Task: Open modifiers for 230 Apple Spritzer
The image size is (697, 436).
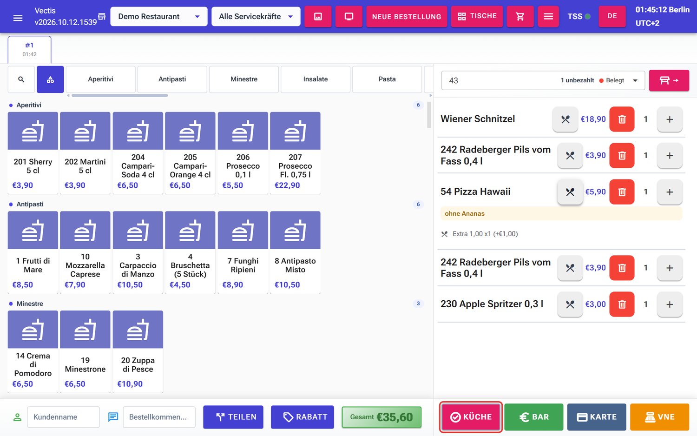Action: (x=570, y=304)
